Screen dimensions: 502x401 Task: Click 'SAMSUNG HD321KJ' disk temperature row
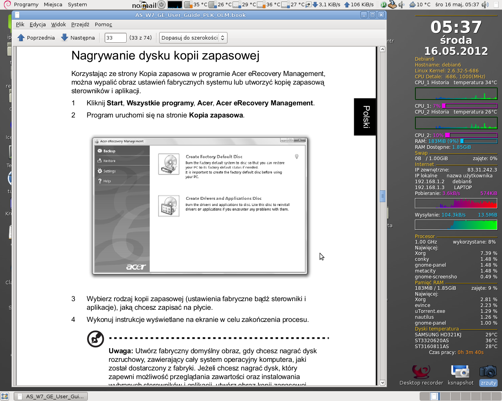pyautogui.click(x=456, y=335)
